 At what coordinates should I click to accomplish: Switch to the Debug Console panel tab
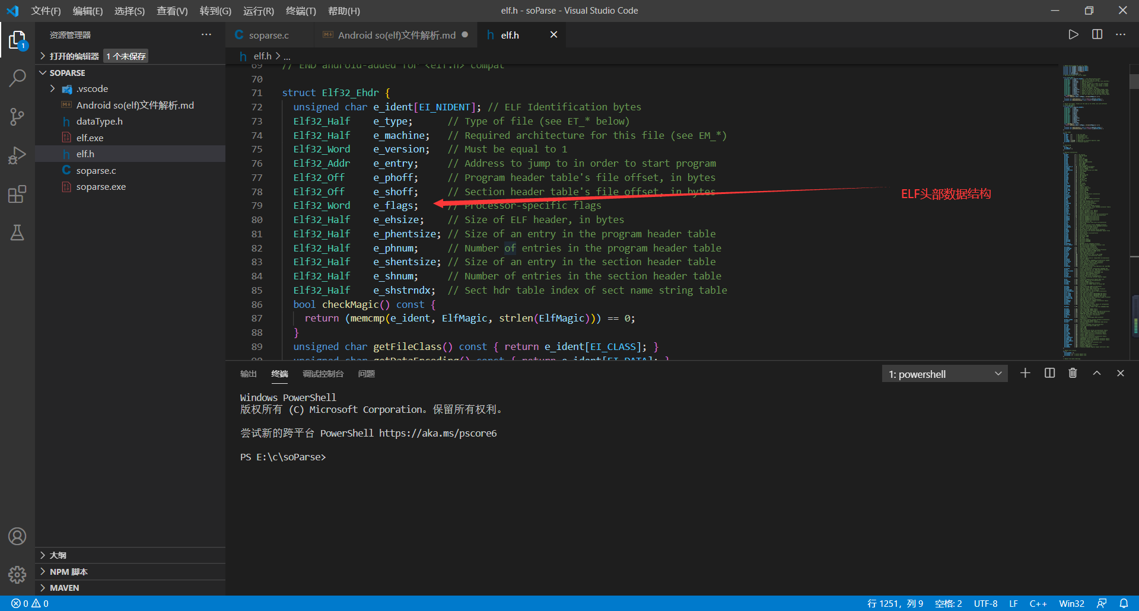tap(323, 374)
